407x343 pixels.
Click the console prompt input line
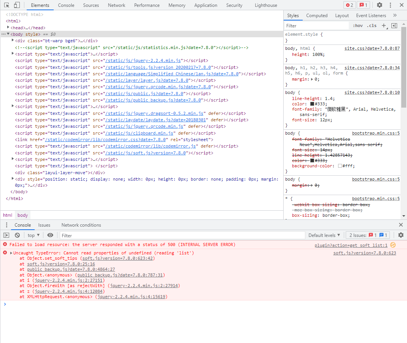click(x=203, y=304)
